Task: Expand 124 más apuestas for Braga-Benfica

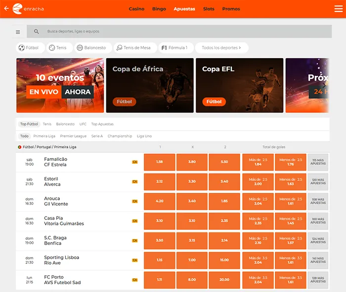Action: pos(318,241)
